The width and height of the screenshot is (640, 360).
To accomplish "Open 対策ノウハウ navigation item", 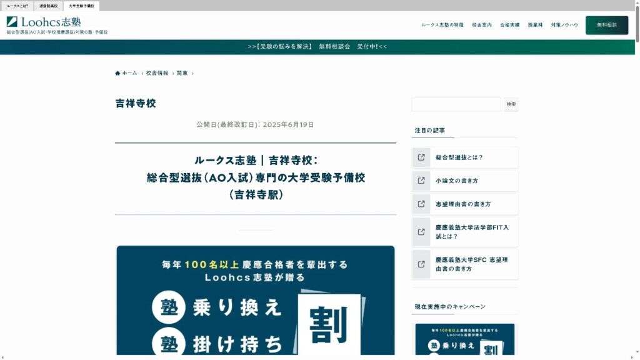I will pyautogui.click(x=564, y=25).
